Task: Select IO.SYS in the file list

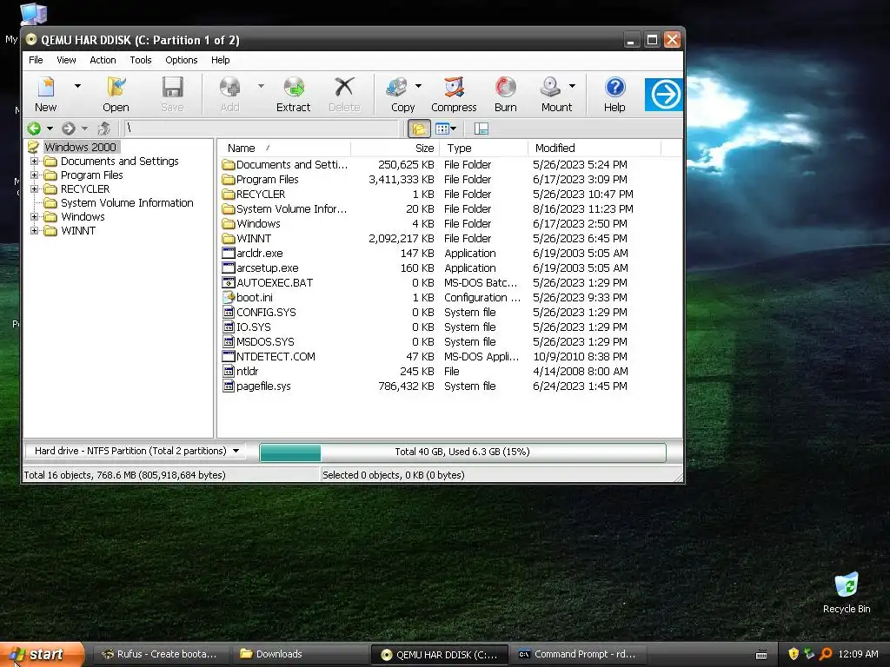Action: point(253,327)
